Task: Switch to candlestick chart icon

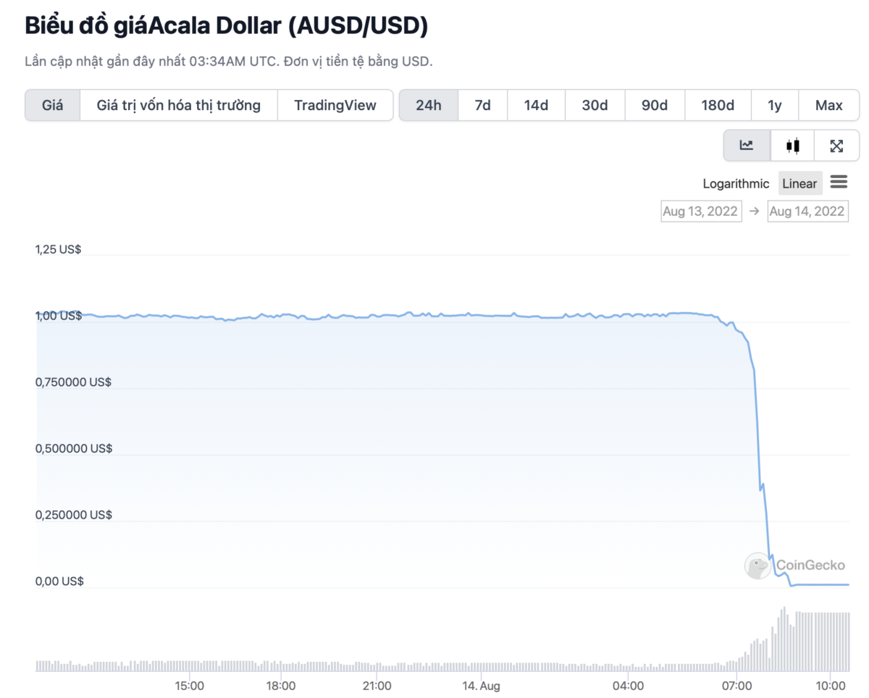Action: pos(793,146)
